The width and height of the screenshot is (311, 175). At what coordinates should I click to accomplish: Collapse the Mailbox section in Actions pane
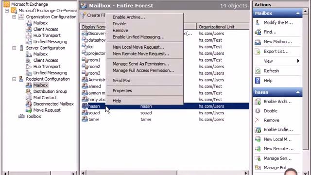[298, 13]
